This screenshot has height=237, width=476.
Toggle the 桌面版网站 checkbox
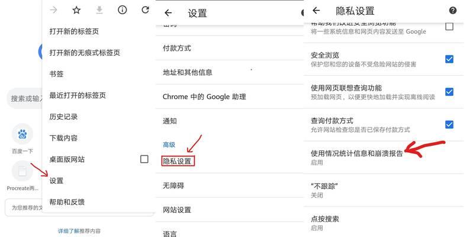[x=144, y=159]
